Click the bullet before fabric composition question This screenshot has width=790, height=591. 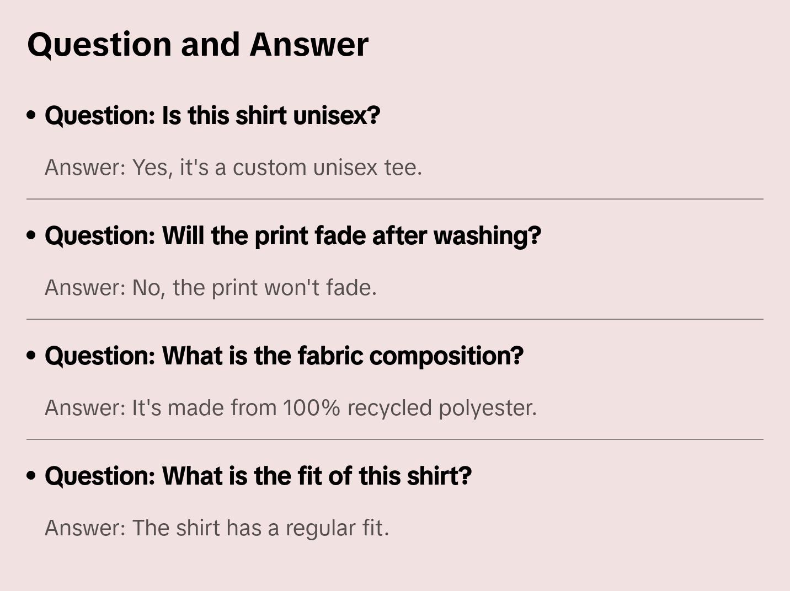pos(31,356)
